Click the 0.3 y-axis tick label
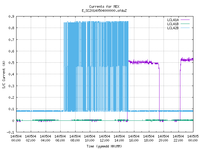 (x=11, y=86)
